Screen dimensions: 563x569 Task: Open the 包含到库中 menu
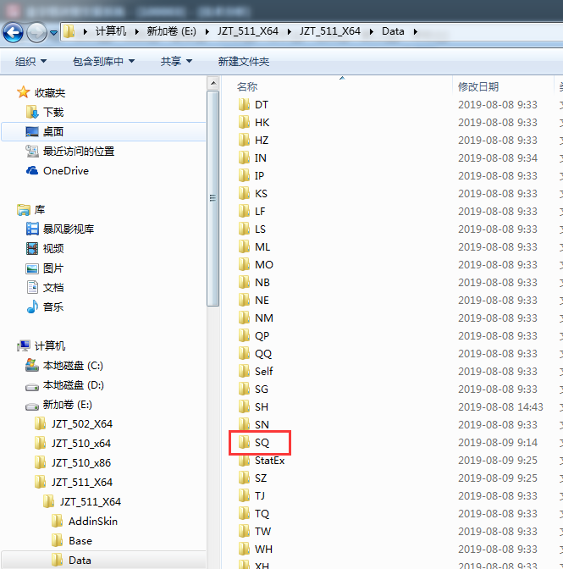click(x=103, y=61)
